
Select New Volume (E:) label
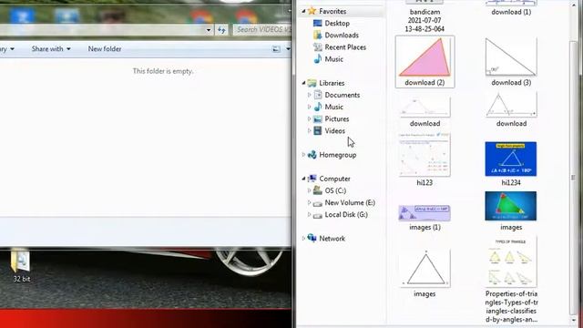pos(350,202)
